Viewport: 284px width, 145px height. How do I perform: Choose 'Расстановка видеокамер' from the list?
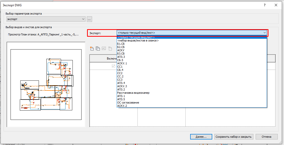(133, 93)
